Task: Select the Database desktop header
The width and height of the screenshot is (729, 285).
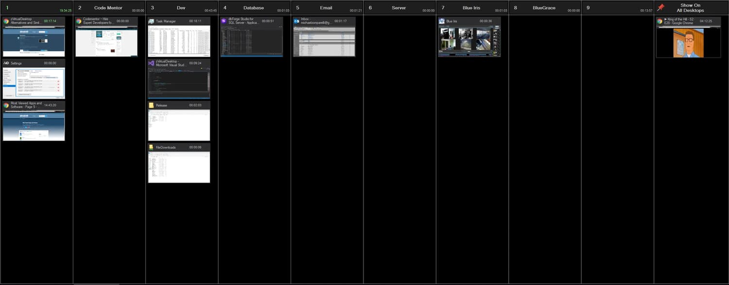Action: 253,8
